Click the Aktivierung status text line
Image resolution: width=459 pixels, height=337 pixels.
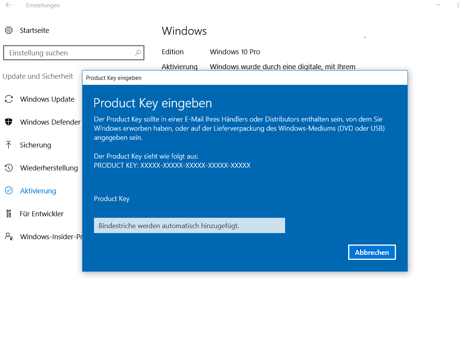[282, 66]
